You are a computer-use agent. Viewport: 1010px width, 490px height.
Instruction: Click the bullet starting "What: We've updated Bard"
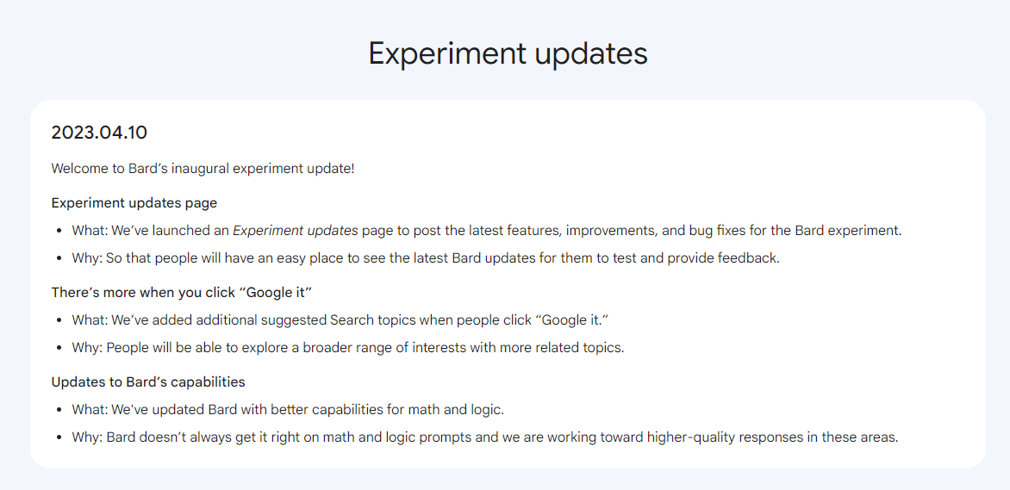point(287,410)
